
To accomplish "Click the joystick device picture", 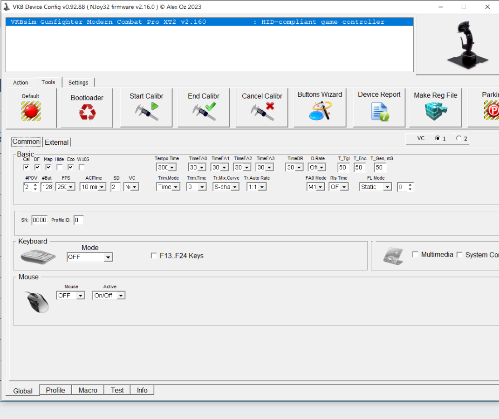I will (x=467, y=45).
